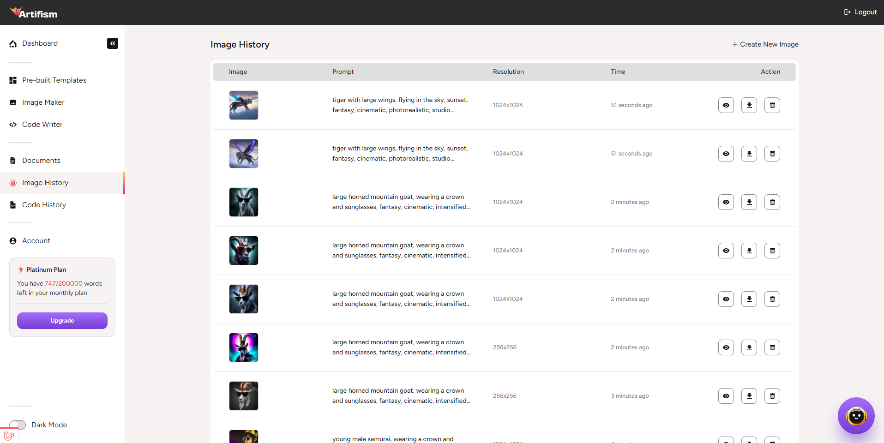Delete the goat image from 3 minutes ago
Screen dimensions: 884x443
(772, 396)
